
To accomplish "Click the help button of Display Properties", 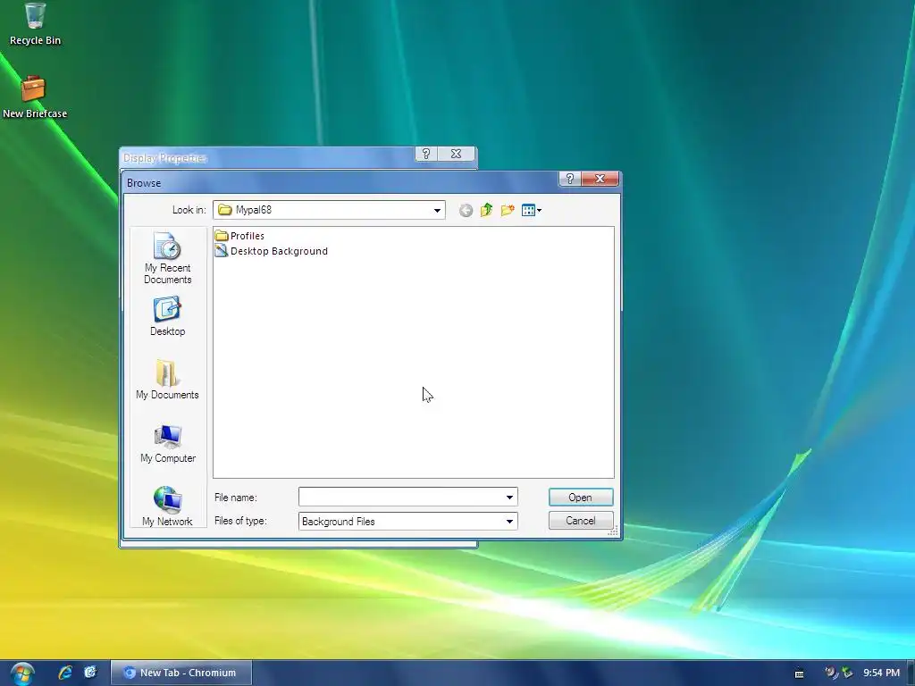I will (x=426, y=154).
